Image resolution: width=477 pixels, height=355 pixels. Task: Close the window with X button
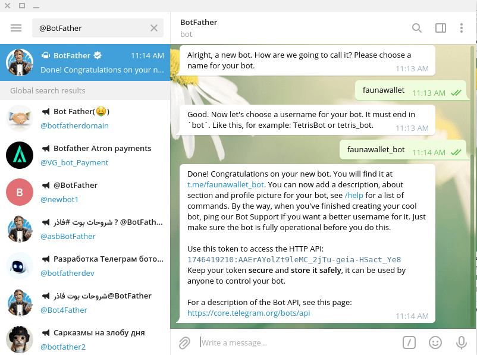click(7, 5)
